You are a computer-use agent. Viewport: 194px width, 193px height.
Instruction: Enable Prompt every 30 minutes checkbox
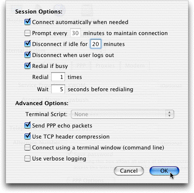pyautogui.click(x=27, y=33)
